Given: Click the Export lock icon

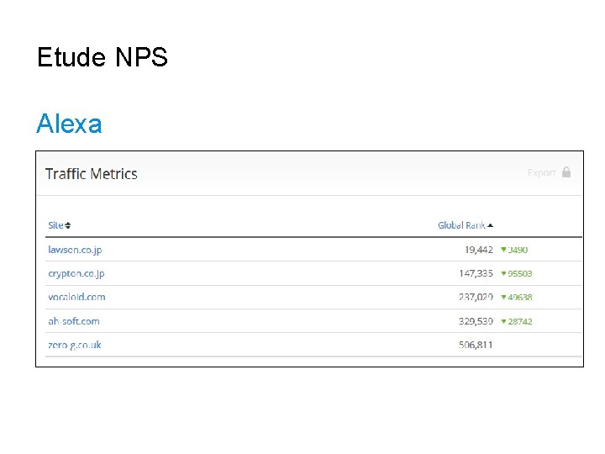Looking at the screenshot, I should pos(566,172).
